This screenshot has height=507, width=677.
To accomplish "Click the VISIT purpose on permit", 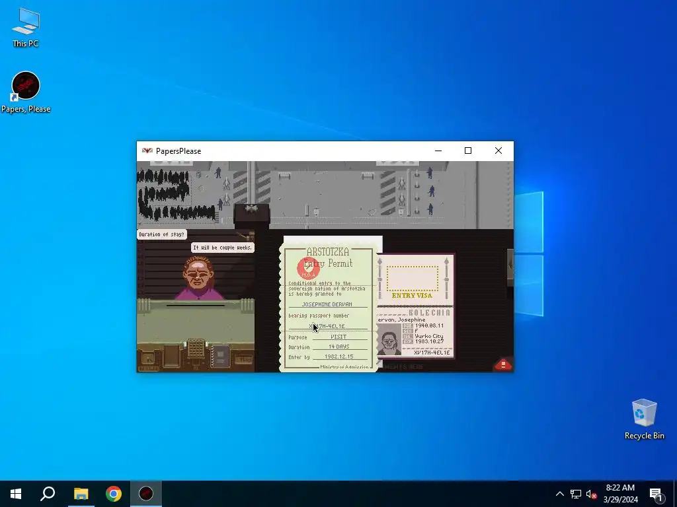I will pyautogui.click(x=338, y=337).
